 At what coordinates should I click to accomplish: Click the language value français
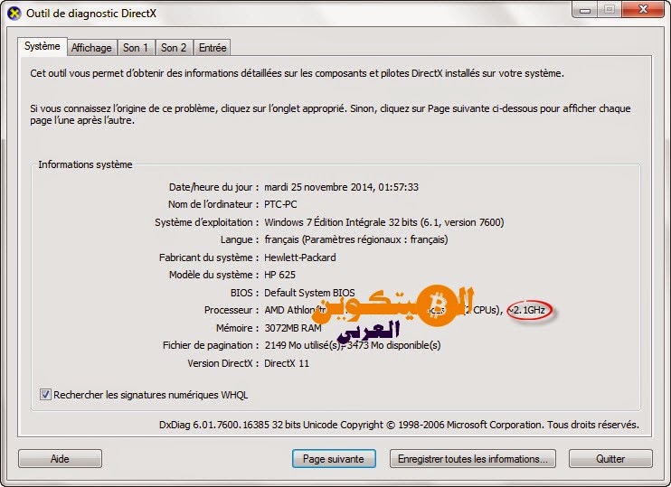click(x=356, y=239)
